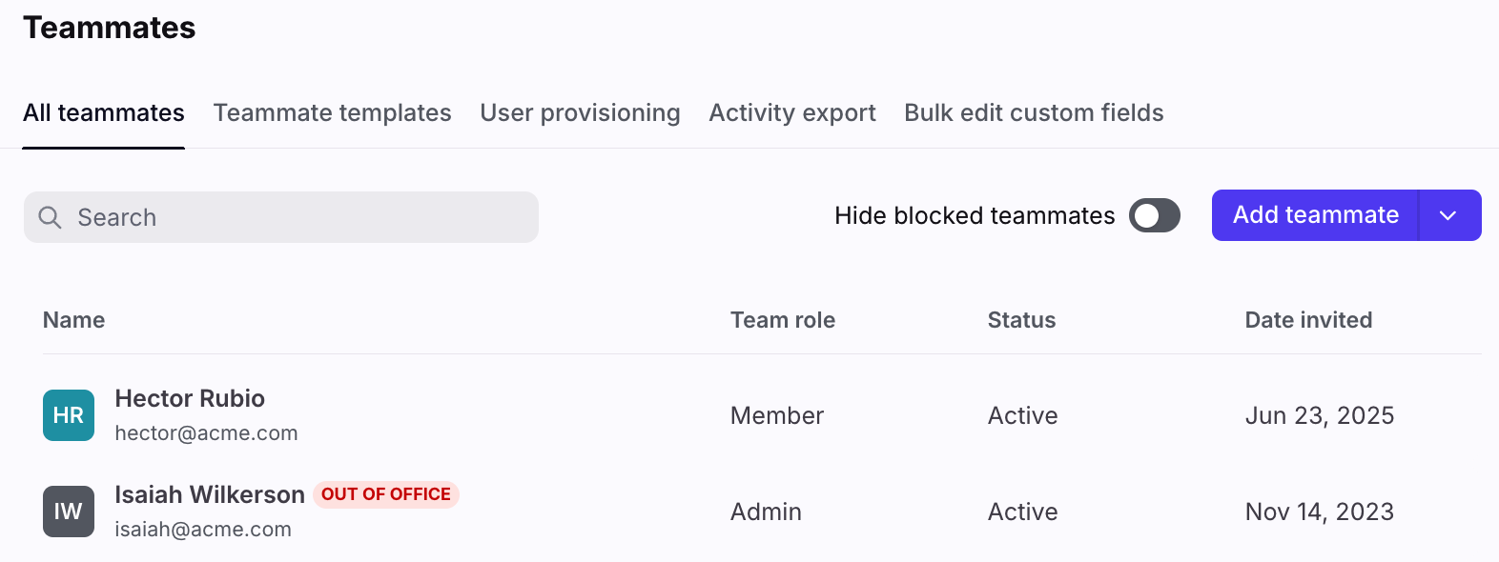Screen dimensions: 1499x562
Task: Select Bulk edit custom fields tab
Action: [1034, 112]
